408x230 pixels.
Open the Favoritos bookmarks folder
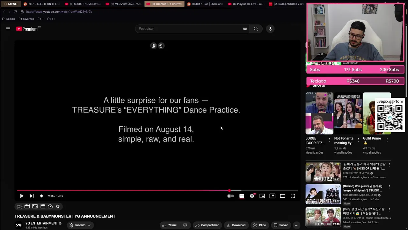click(26, 19)
